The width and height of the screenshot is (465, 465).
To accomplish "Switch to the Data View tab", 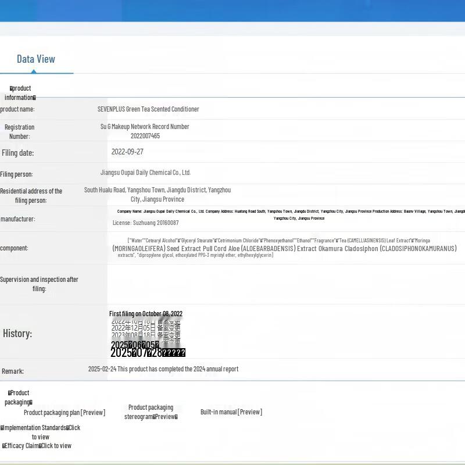I will click(x=36, y=59).
